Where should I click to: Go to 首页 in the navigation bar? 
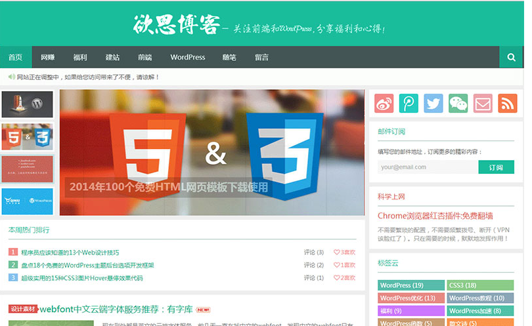pos(16,57)
